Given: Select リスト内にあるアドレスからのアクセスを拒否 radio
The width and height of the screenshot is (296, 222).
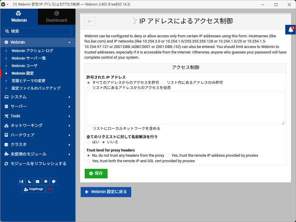Looking at the screenshot, I should click(88, 88).
